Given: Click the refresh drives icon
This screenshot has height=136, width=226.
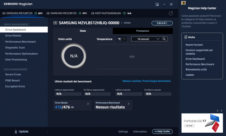Looking at the screenshot, I should tap(171, 13).
